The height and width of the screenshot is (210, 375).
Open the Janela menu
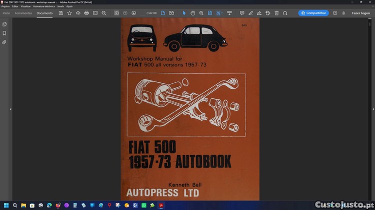click(x=60, y=6)
